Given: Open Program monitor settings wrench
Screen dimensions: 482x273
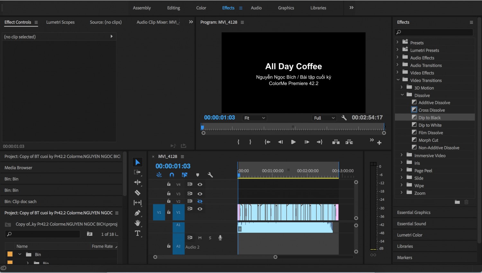Looking at the screenshot, I should point(344,118).
